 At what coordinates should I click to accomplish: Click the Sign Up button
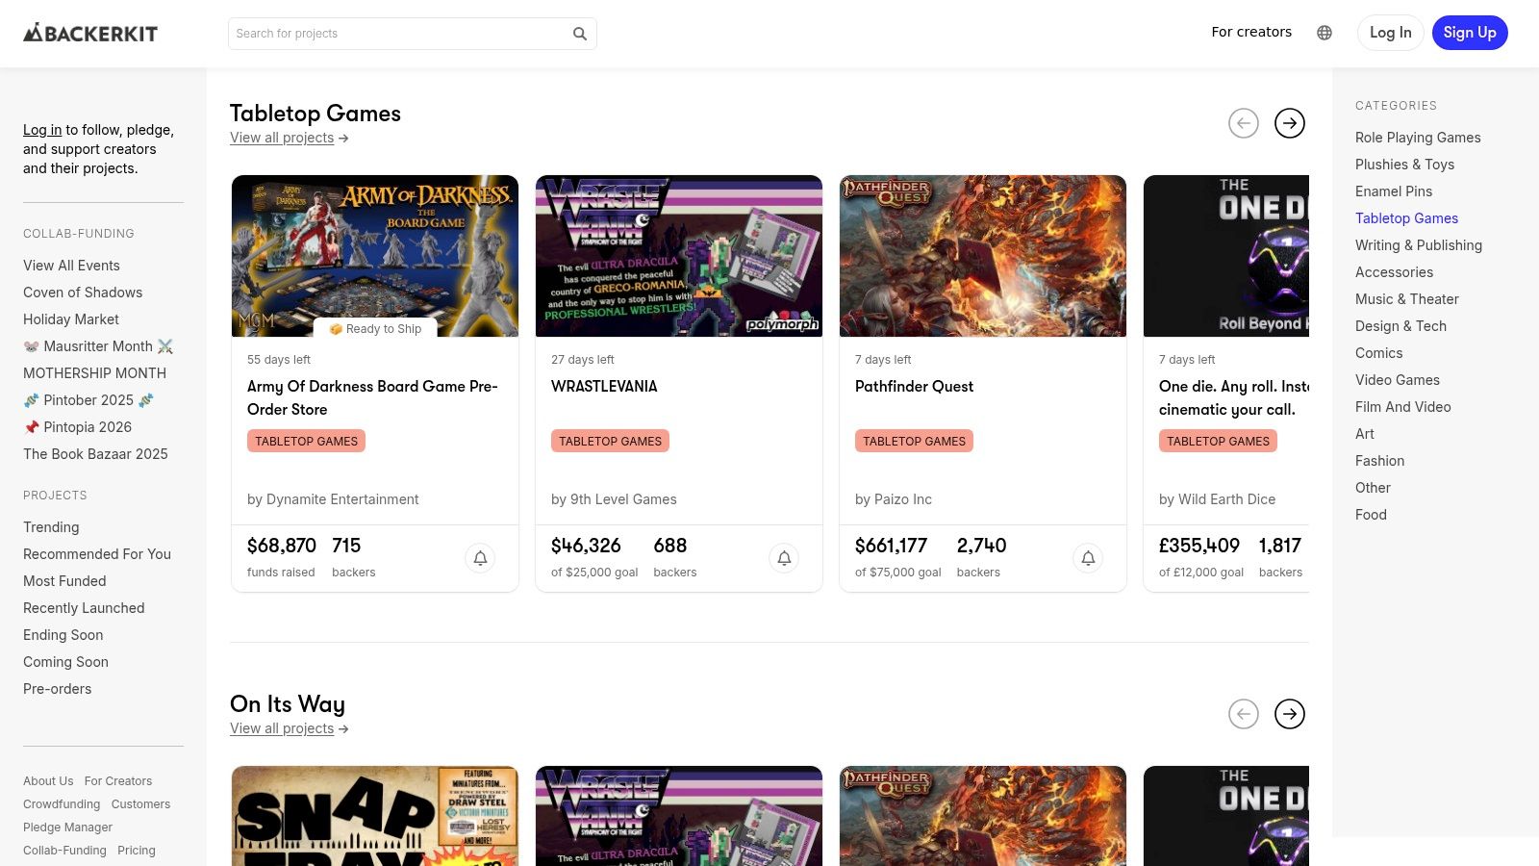(x=1470, y=32)
